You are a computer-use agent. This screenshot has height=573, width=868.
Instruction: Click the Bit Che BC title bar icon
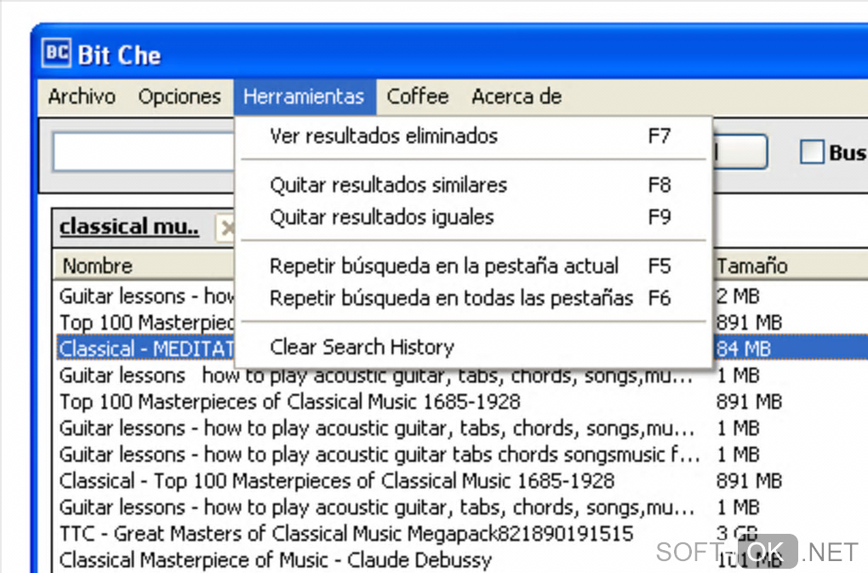pyautogui.click(x=56, y=54)
